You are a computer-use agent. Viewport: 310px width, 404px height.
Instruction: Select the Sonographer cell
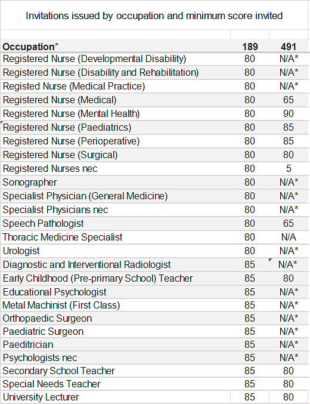(x=115, y=182)
